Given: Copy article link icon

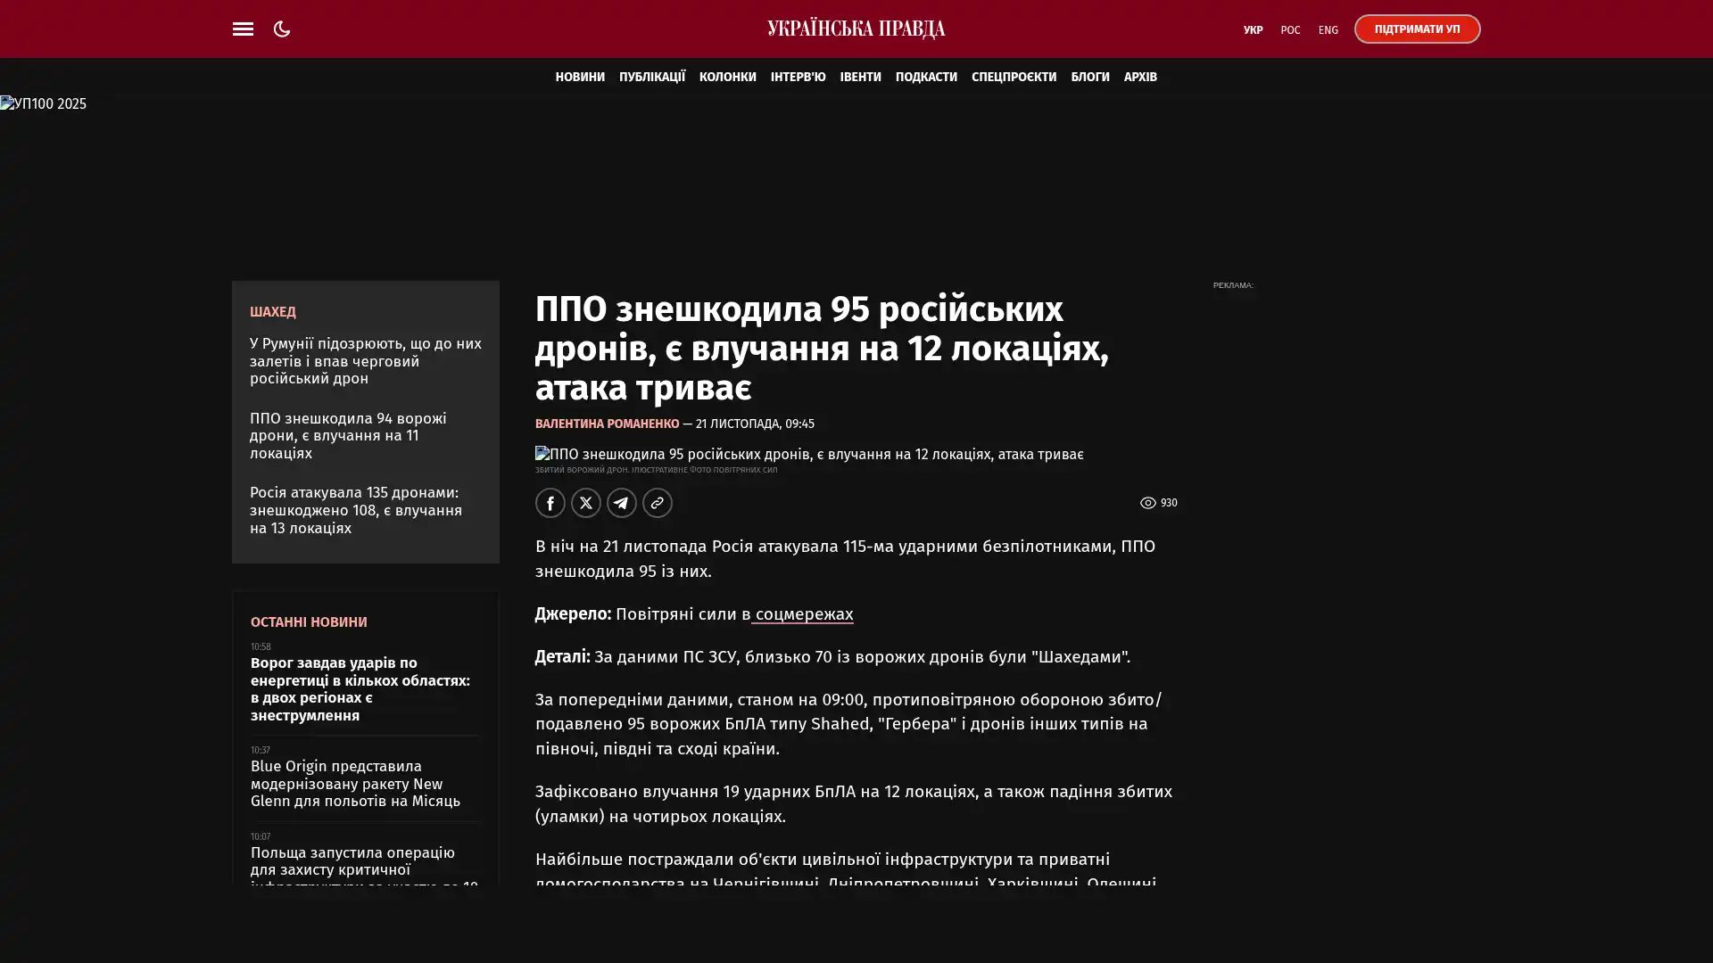Looking at the screenshot, I should 657,503.
